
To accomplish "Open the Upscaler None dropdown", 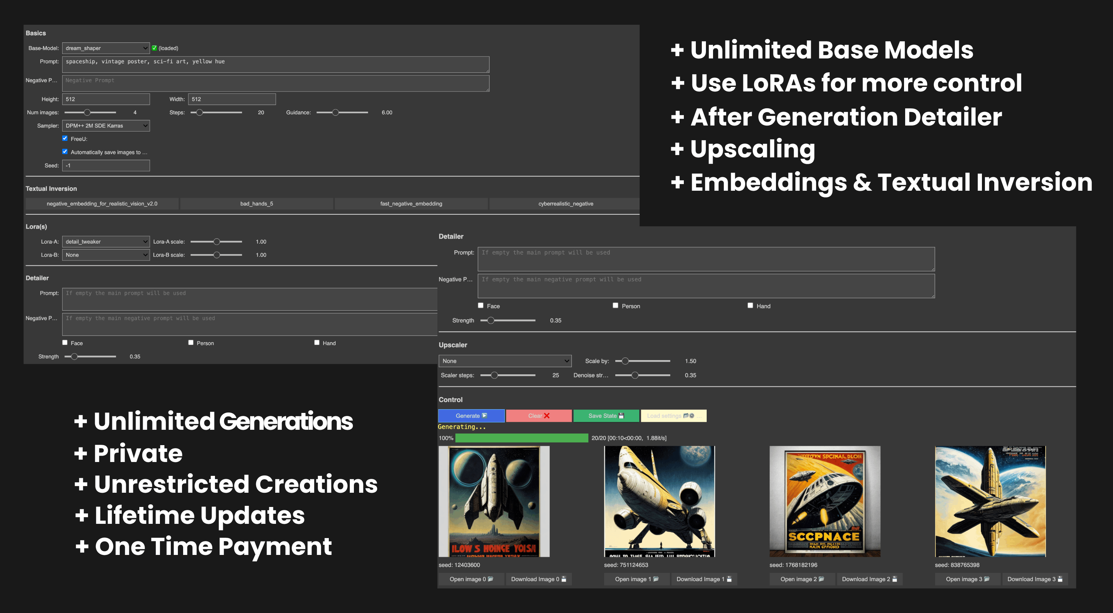I will coord(505,361).
